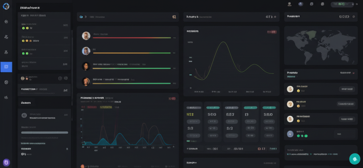Open the first beige avatar in the right-hand list

coord(290,89)
